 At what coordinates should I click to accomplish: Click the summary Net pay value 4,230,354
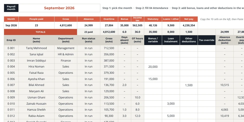click(x=189, y=25)
